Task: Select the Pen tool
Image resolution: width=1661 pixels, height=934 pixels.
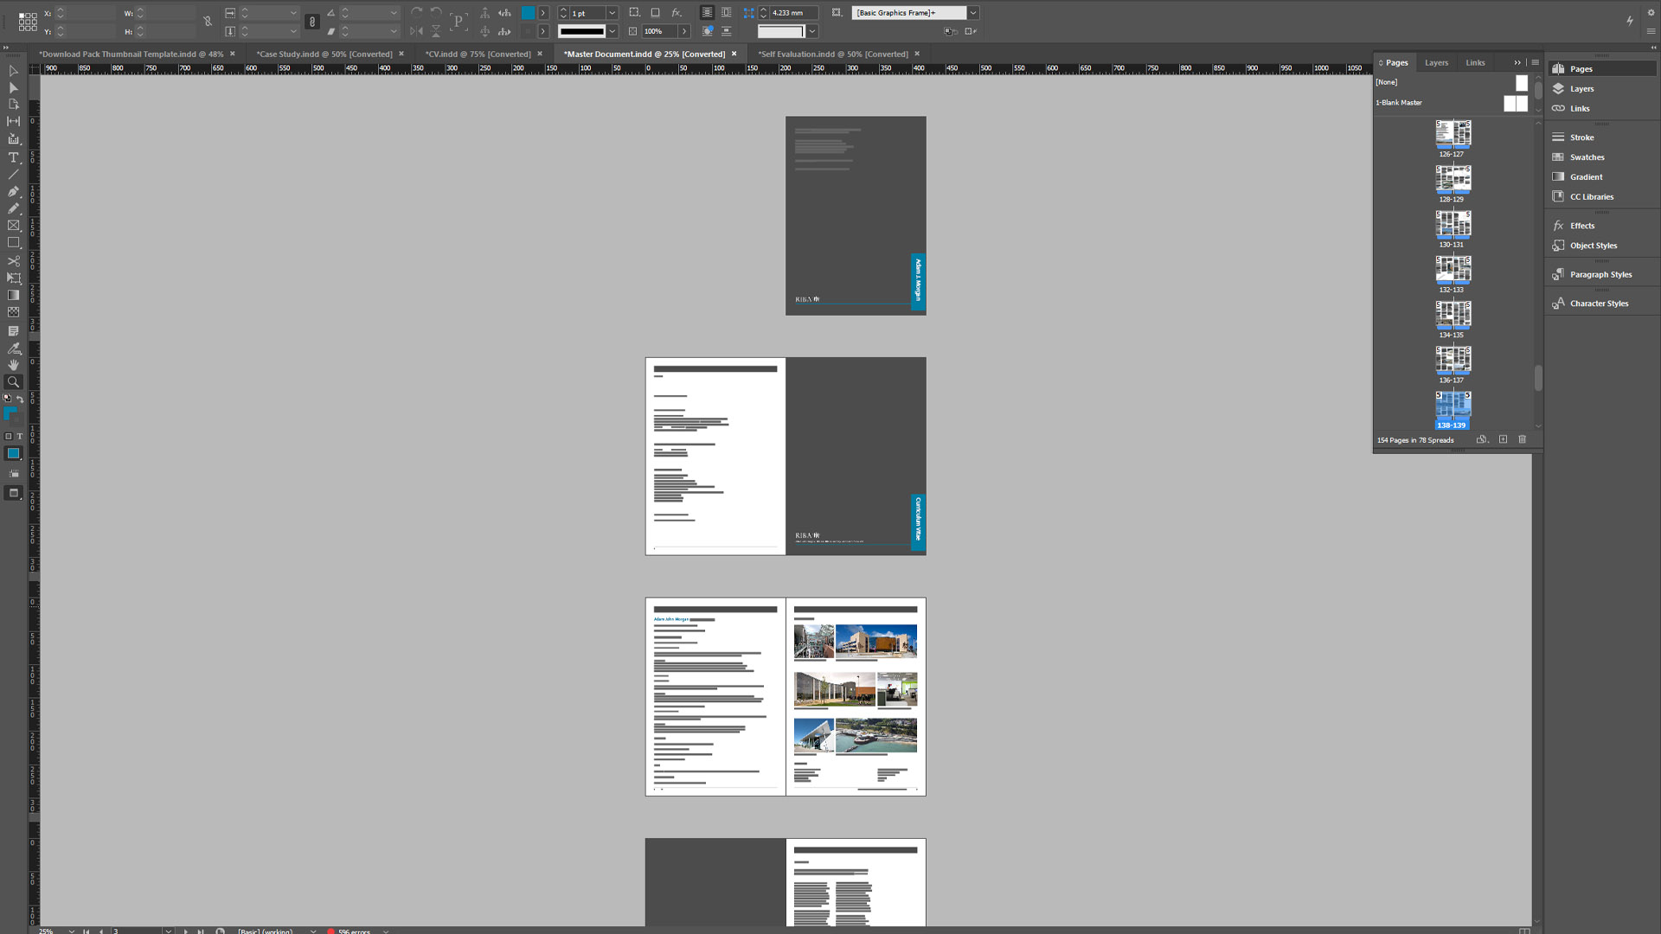Action: (13, 191)
